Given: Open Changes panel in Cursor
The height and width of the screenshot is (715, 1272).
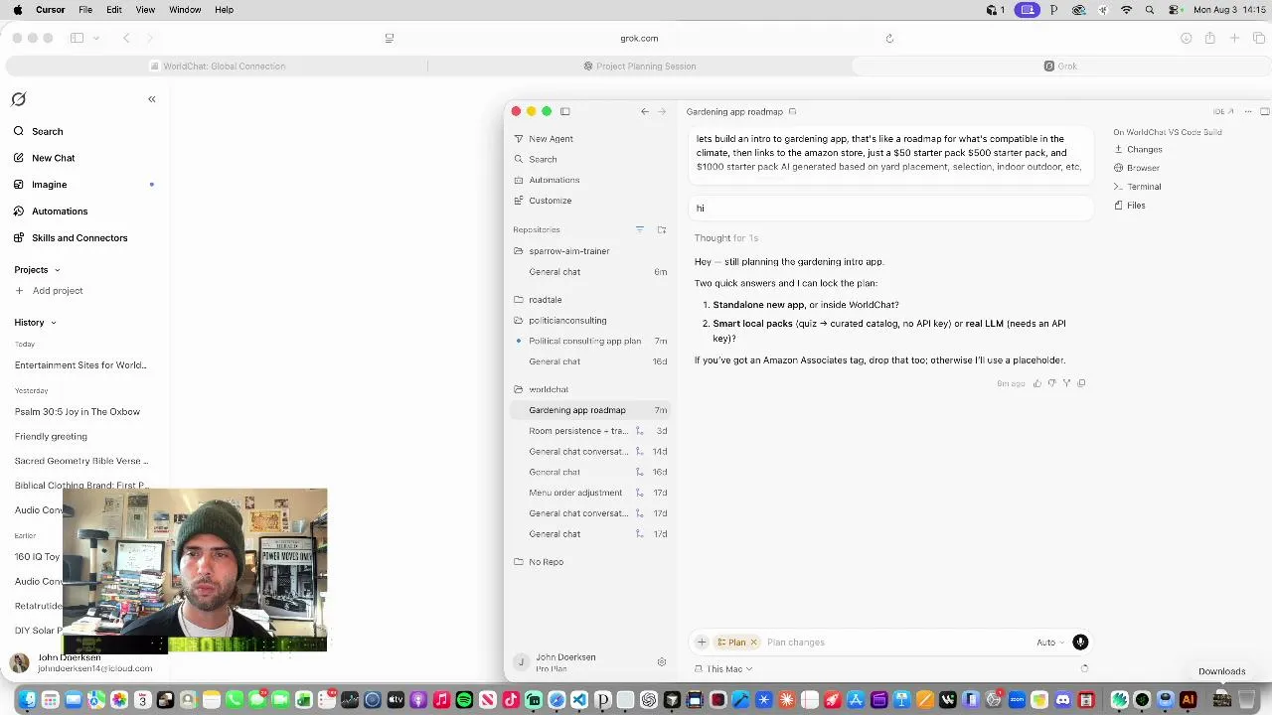Looking at the screenshot, I should [1138, 150].
